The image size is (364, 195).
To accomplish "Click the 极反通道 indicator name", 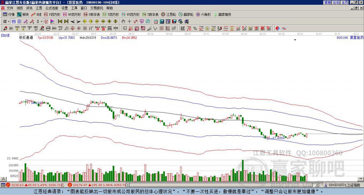I will [26, 37].
